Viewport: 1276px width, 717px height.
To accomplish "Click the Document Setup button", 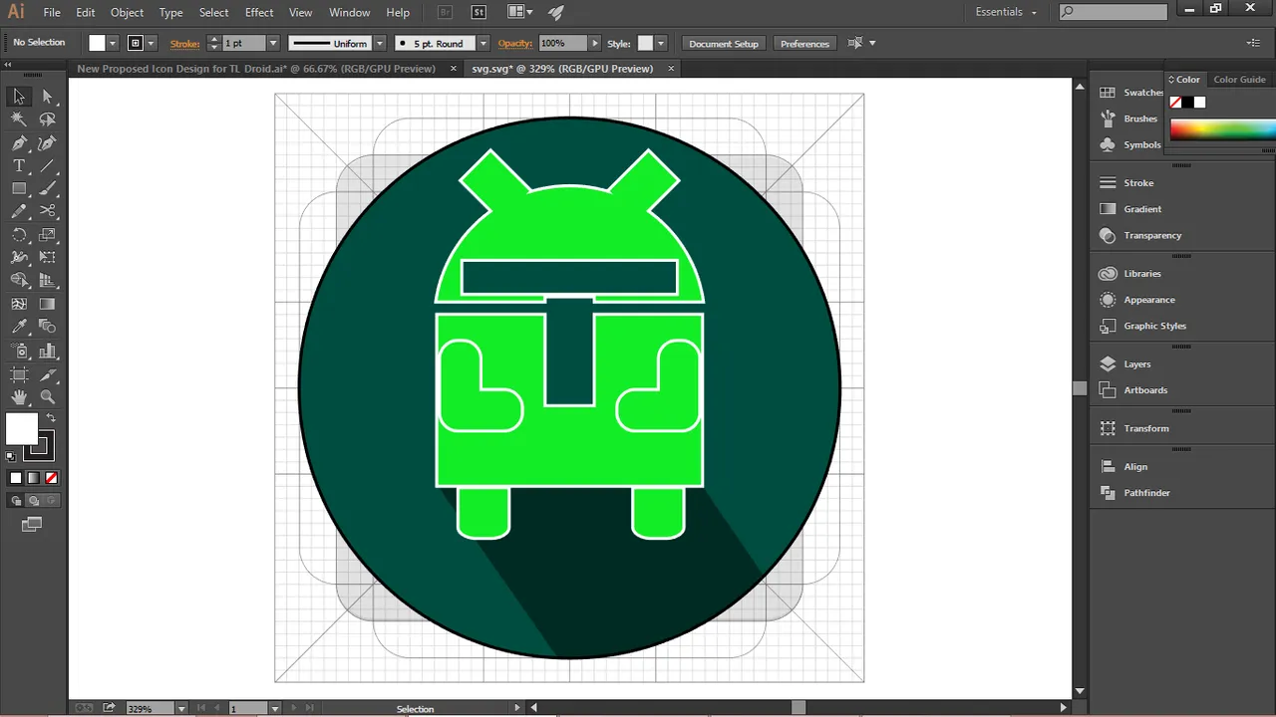I will [x=724, y=43].
